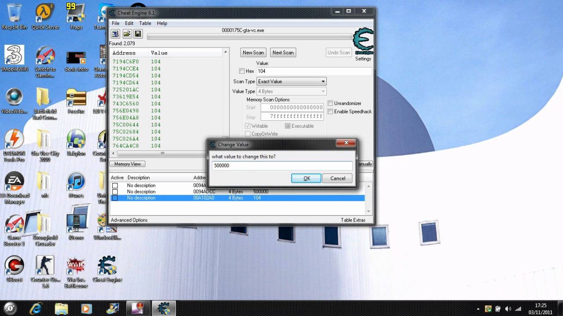Image resolution: width=563 pixels, height=316 pixels.
Task: Open the Help menu
Action: 162,23
